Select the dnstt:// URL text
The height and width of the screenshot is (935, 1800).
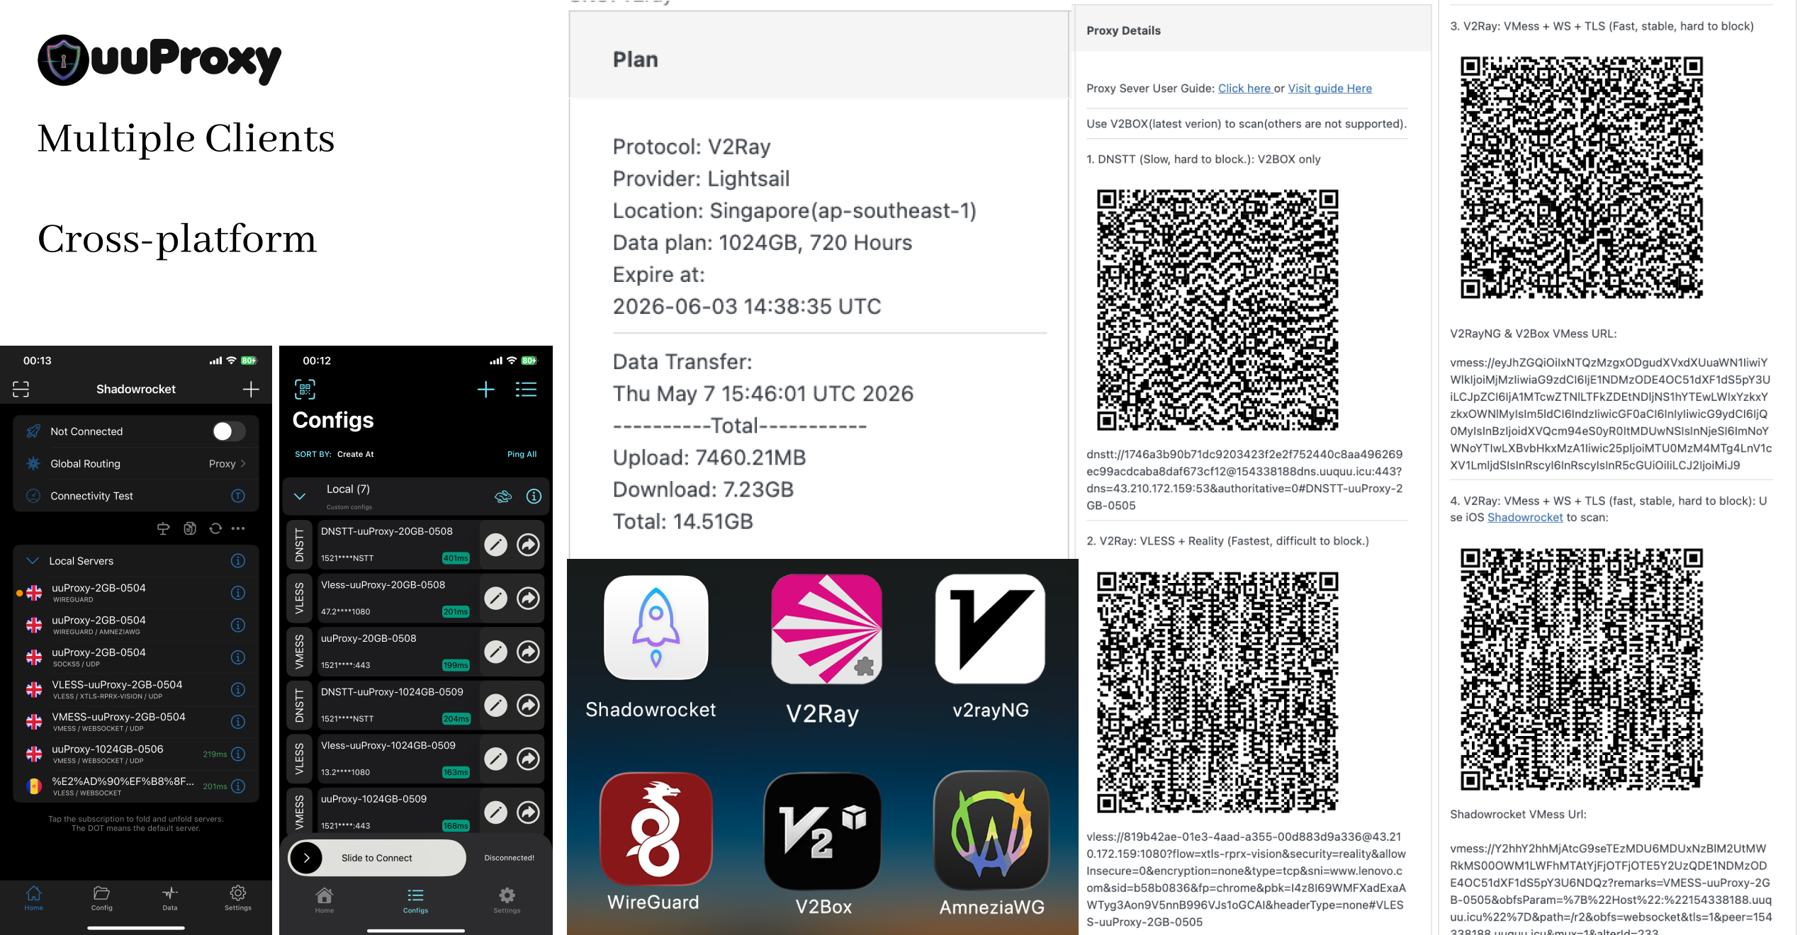click(x=1245, y=480)
